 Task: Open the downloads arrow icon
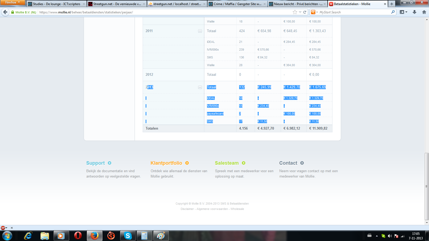coord(415,12)
